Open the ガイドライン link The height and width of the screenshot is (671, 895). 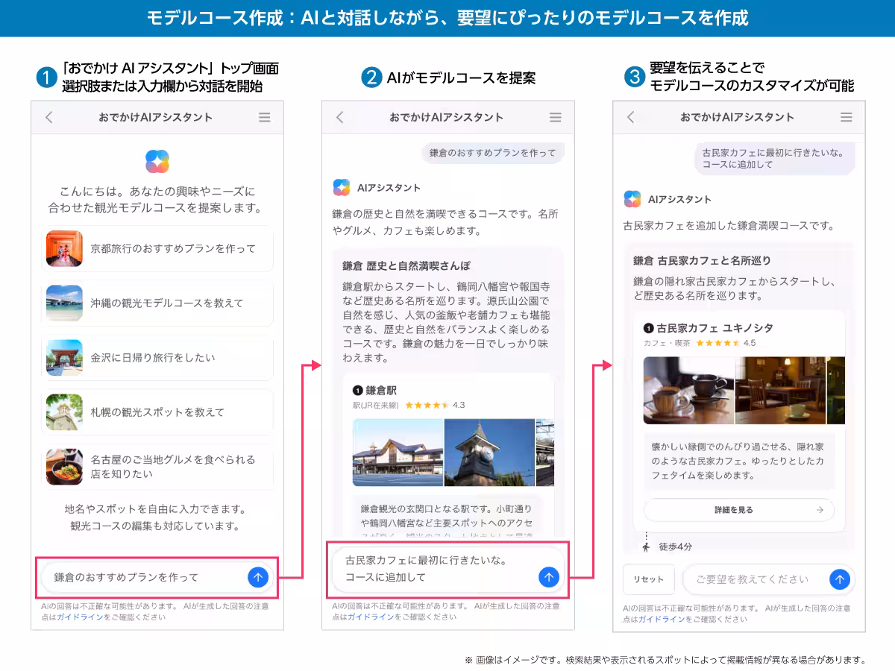[82, 615]
